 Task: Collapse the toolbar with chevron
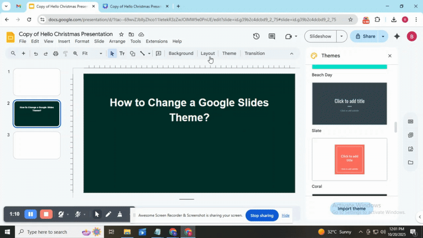(291, 53)
